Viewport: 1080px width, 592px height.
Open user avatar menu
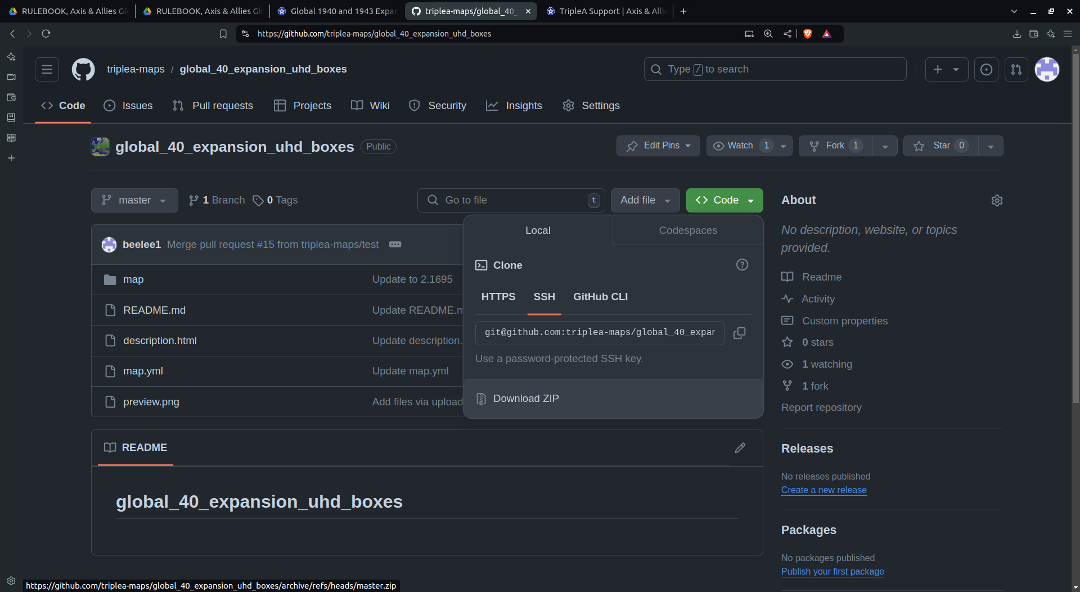click(x=1047, y=69)
